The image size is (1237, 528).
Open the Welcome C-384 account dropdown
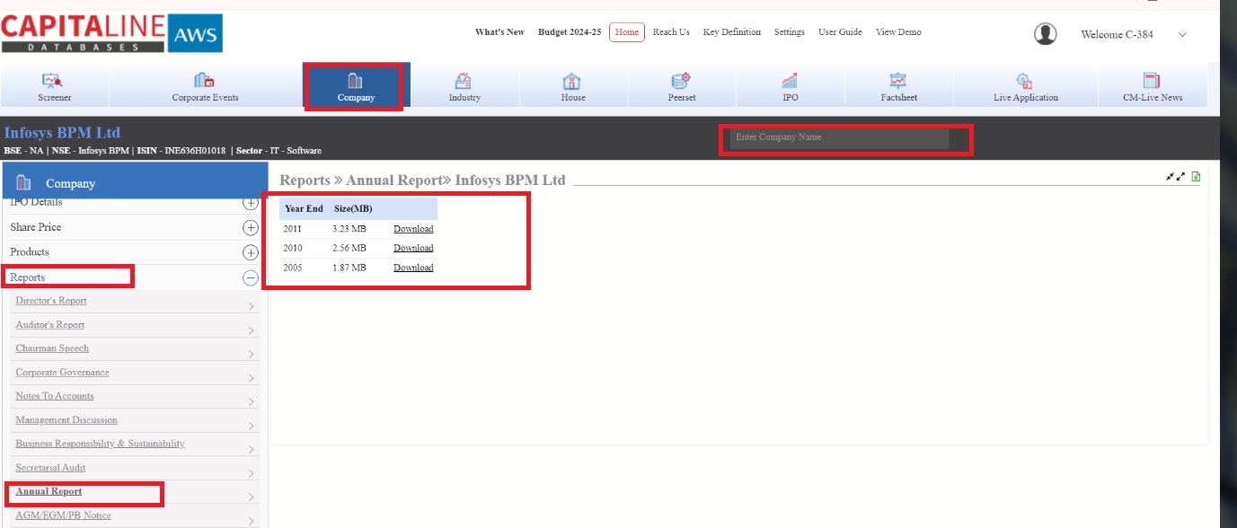tap(1181, 35)
